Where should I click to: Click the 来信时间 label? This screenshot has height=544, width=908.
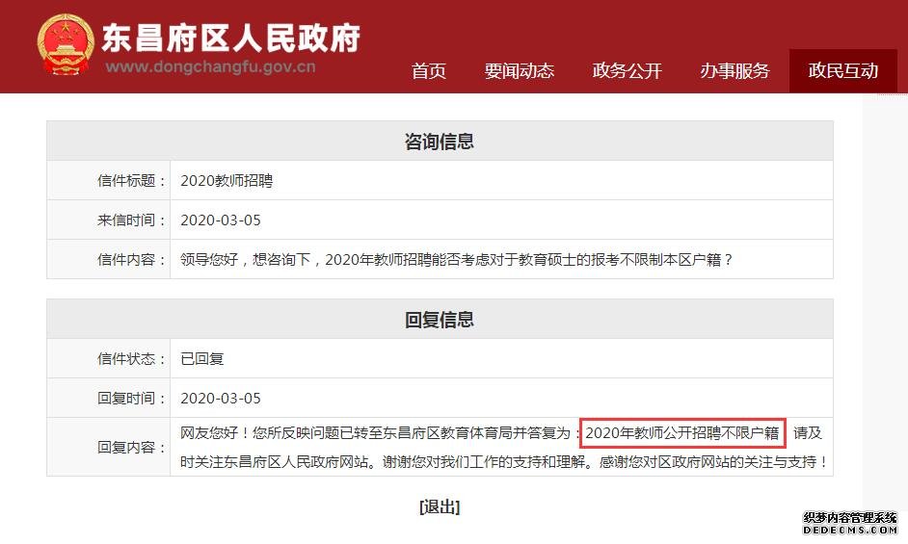[131, 220]
